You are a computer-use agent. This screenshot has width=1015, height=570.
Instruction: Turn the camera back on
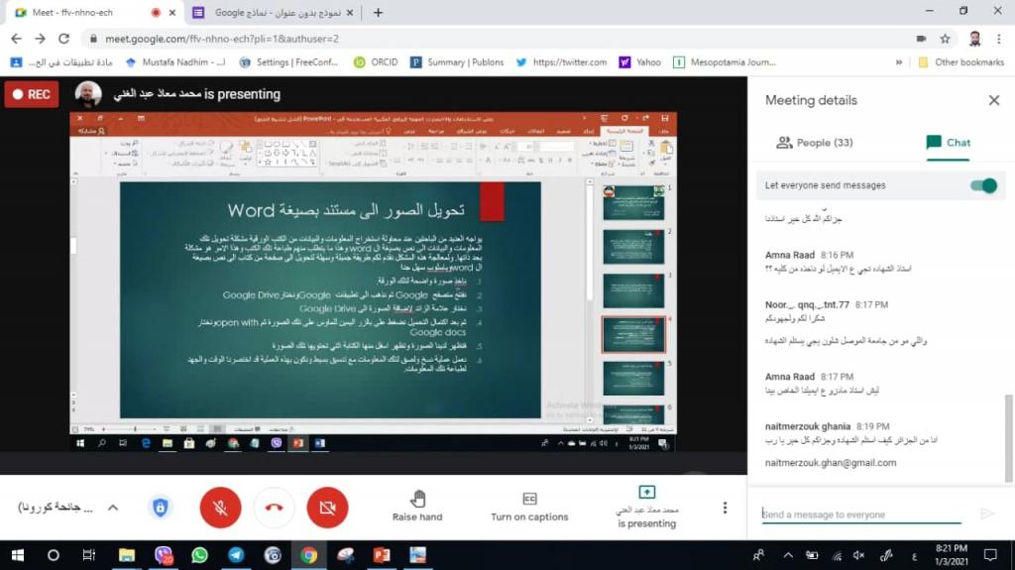coord(327,508)
